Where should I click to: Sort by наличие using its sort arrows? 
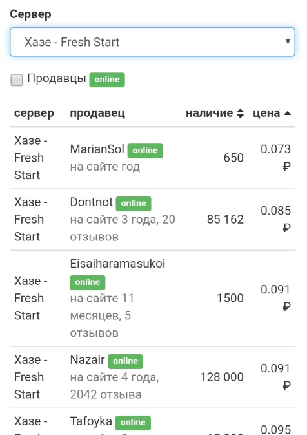[241, 113]
